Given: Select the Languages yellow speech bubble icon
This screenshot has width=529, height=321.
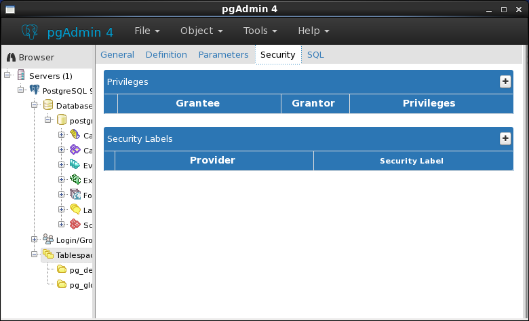Looking at the screenshot, I should click(x=75, y=209).
